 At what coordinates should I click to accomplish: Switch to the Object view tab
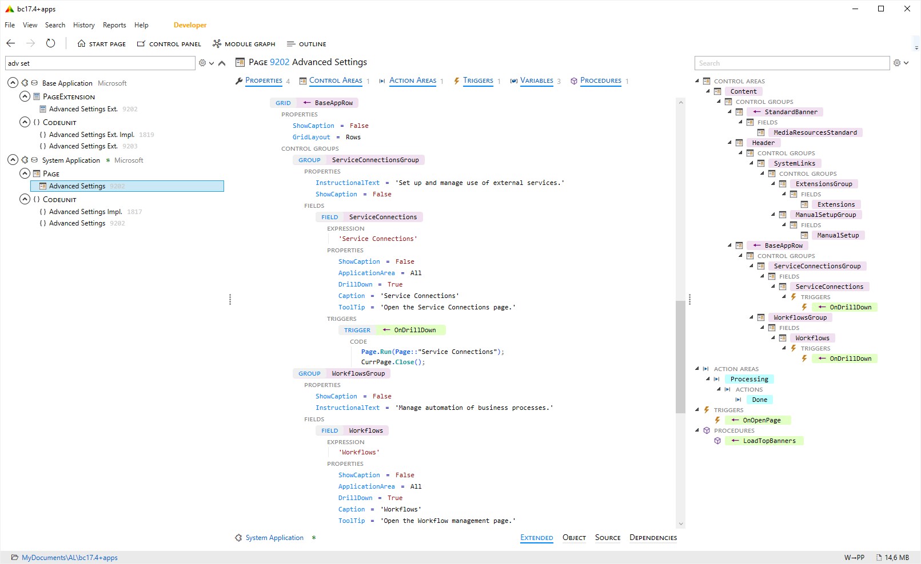pyautogui.click(x=574, y=538)
